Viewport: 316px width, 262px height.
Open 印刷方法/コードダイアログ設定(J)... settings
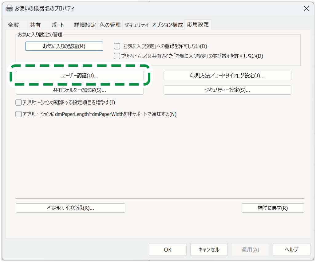click(x=227, y=76)
